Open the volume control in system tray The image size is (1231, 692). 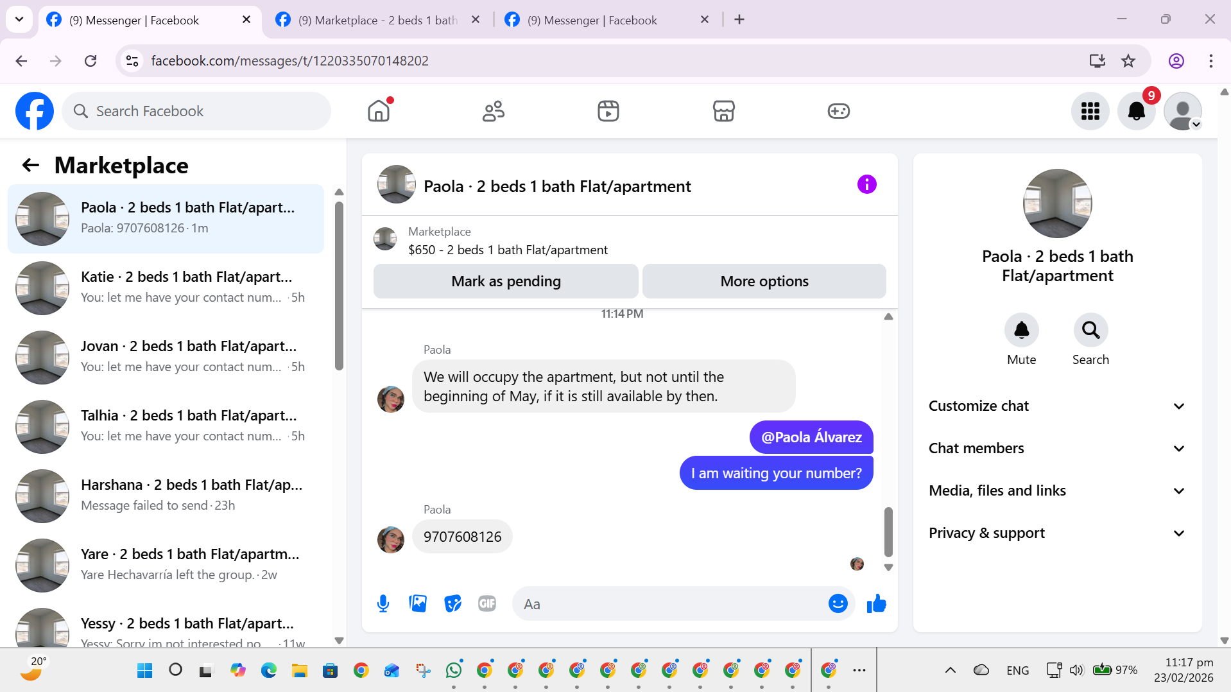pos(1076,670)
